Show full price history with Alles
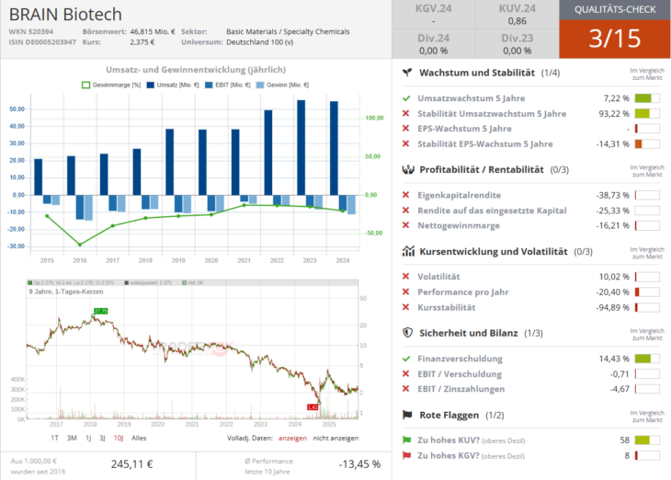This screenshot has height=480, width=671. (x=139, y=438)
